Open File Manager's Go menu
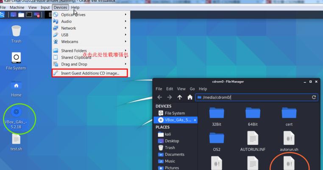This screenshot has width=323, height=170. [x=192, y=89]
